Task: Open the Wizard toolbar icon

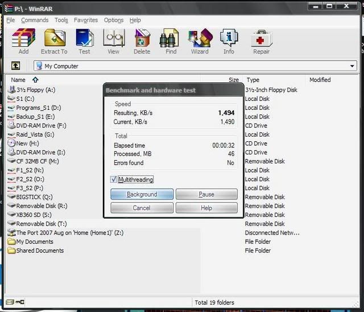Action: click(200, 38)
